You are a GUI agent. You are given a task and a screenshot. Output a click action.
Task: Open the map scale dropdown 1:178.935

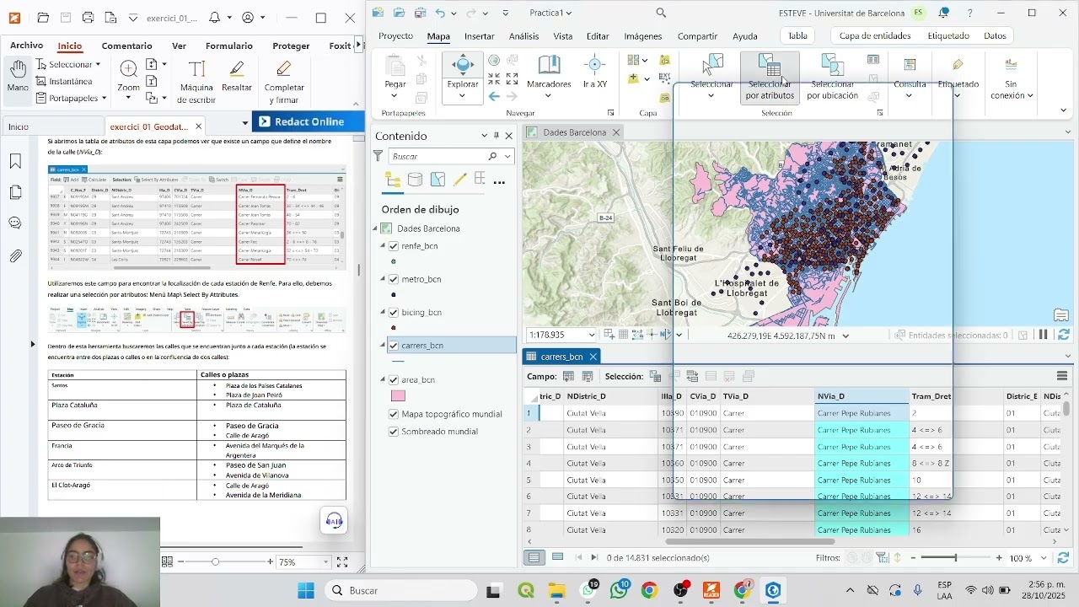pos(591,336)
